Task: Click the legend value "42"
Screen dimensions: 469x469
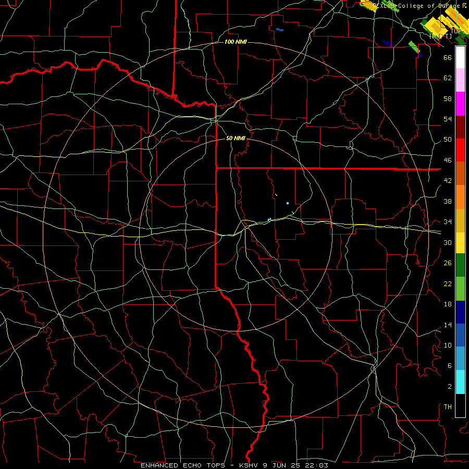Action: coord(448,181)
